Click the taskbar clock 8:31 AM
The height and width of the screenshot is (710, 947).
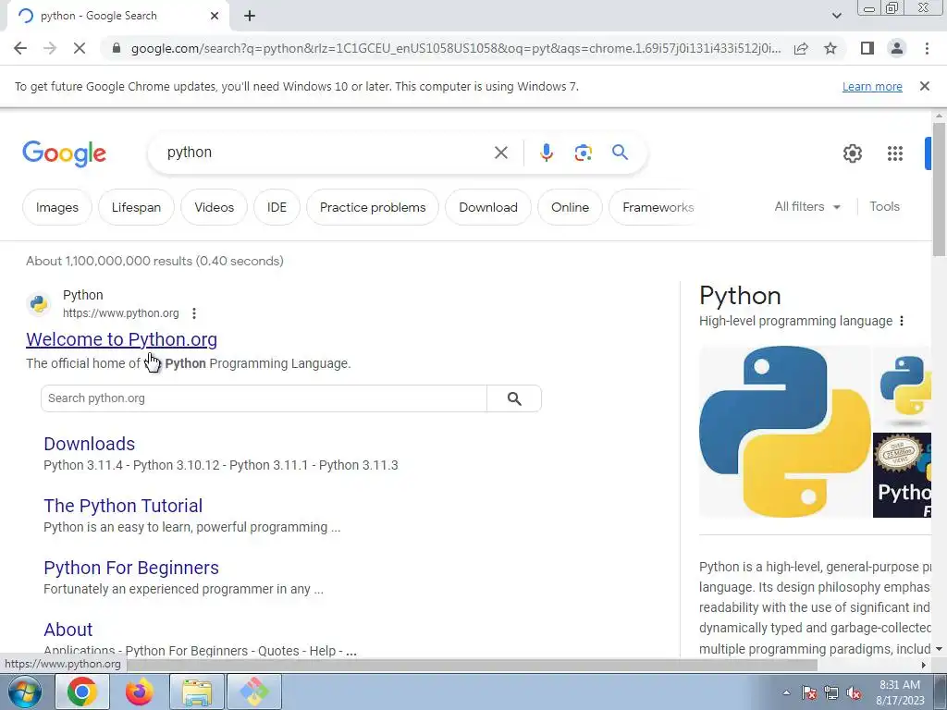(x=900, y=692)
